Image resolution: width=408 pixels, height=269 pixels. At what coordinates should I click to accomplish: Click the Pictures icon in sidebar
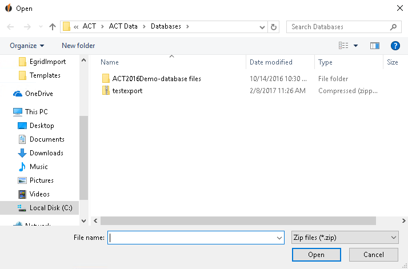22,180
